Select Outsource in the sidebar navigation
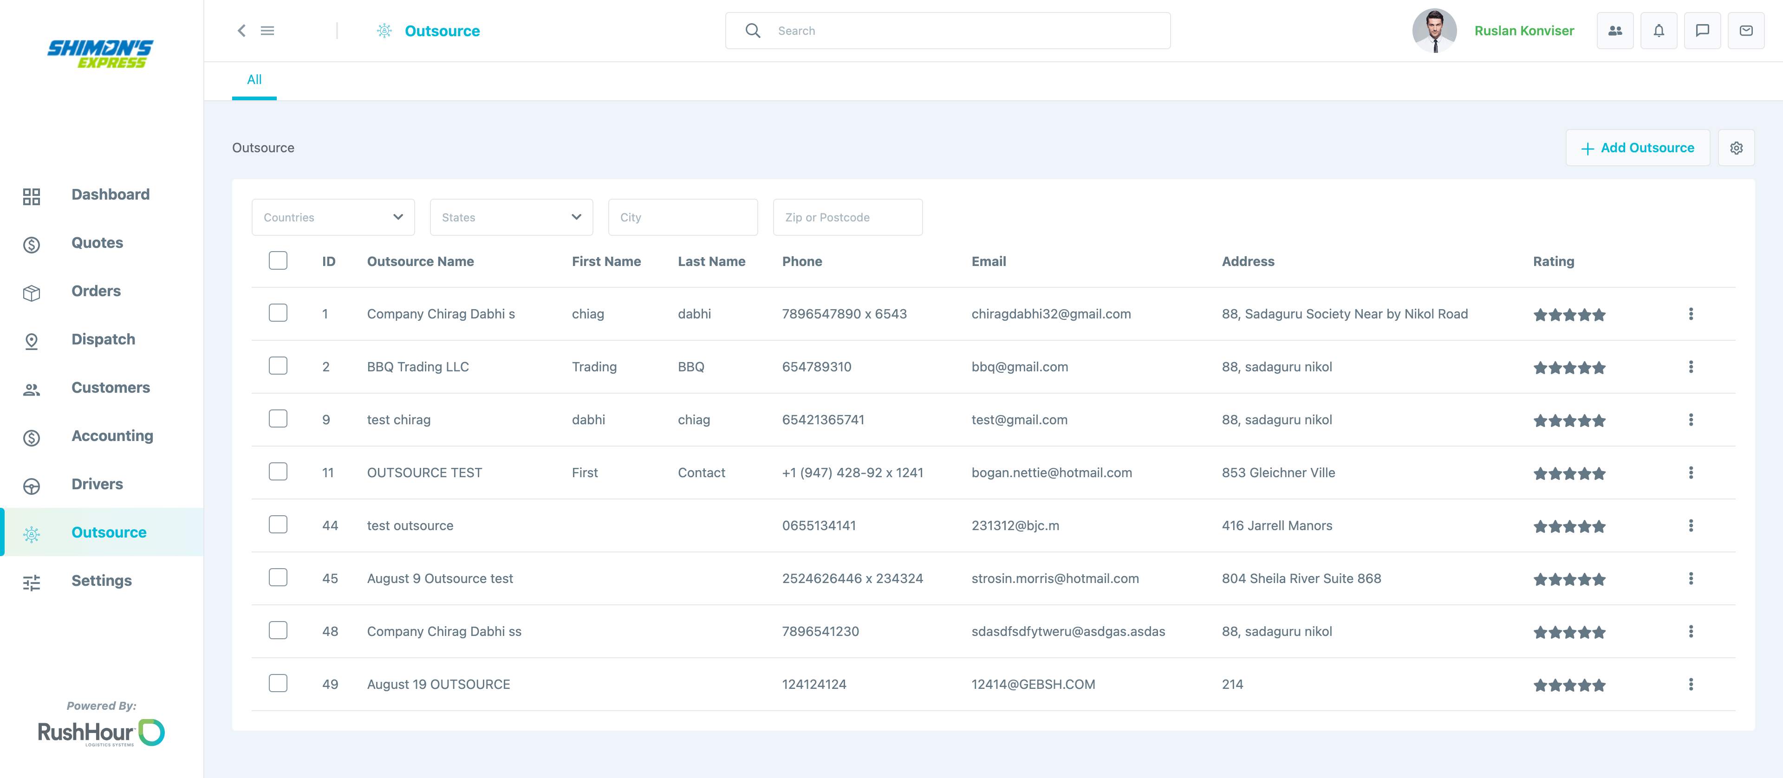This screenshot has height=778, width=1783. click(109, 532)
